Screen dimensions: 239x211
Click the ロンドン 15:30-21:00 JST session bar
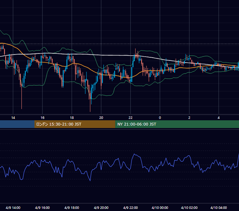[75, 124]
